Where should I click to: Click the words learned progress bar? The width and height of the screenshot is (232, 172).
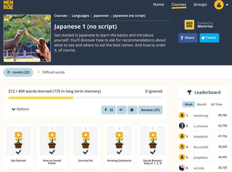(x=85, y=98)
